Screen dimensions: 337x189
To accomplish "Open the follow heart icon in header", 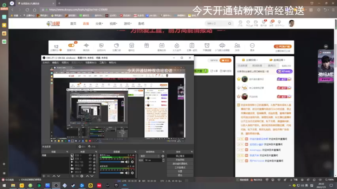I will coord(248,22).
